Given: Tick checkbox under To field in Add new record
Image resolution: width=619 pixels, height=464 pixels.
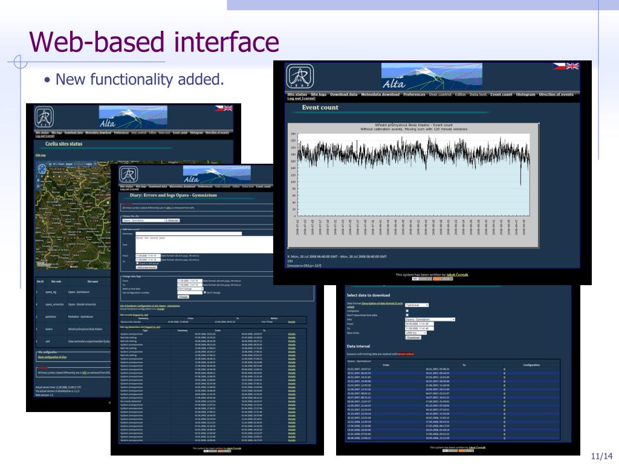Looking at the screenshot, I should (x=137, y=263).
